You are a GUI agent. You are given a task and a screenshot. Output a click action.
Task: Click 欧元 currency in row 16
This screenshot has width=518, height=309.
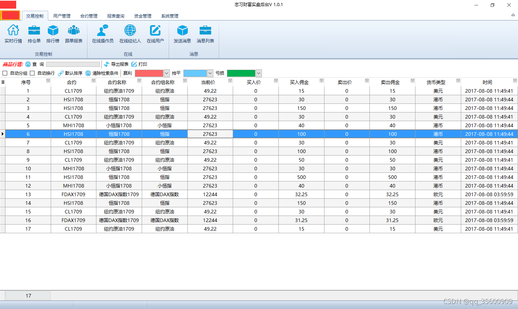[438, 220]
